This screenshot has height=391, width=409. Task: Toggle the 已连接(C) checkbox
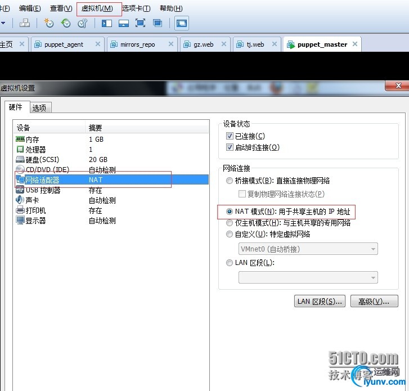[230, 136]
